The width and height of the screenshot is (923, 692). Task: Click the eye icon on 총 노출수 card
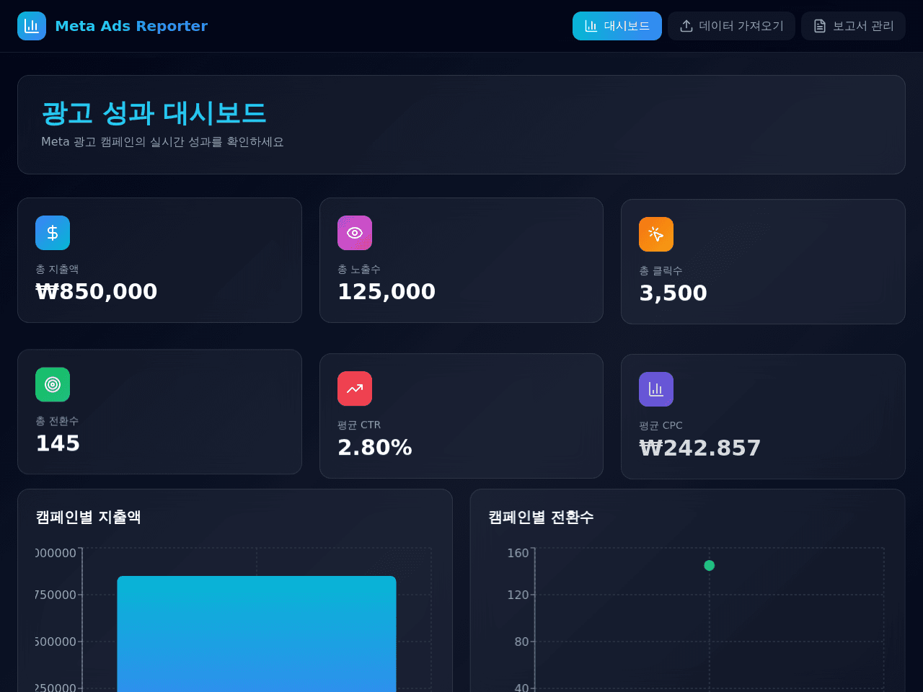355,233
